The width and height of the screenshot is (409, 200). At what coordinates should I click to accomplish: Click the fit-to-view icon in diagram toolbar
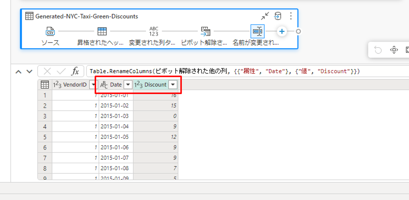394,50
